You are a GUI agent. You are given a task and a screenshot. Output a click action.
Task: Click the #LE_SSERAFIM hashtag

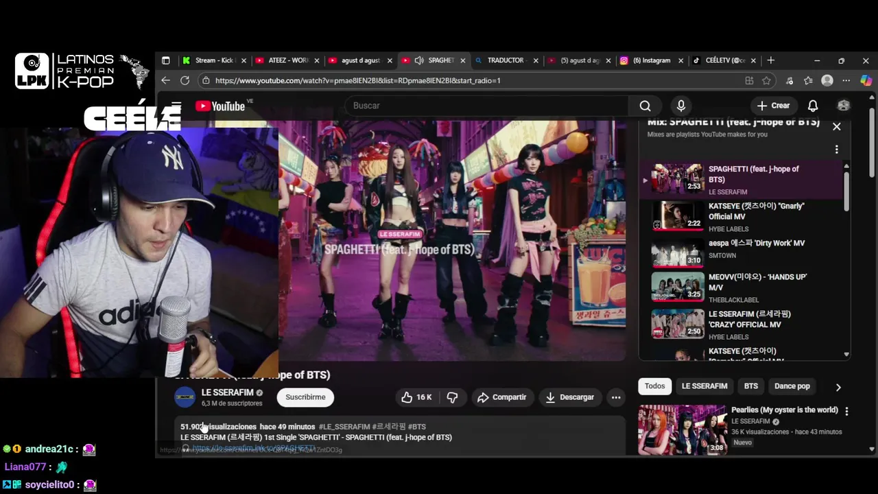click(344, 427)
